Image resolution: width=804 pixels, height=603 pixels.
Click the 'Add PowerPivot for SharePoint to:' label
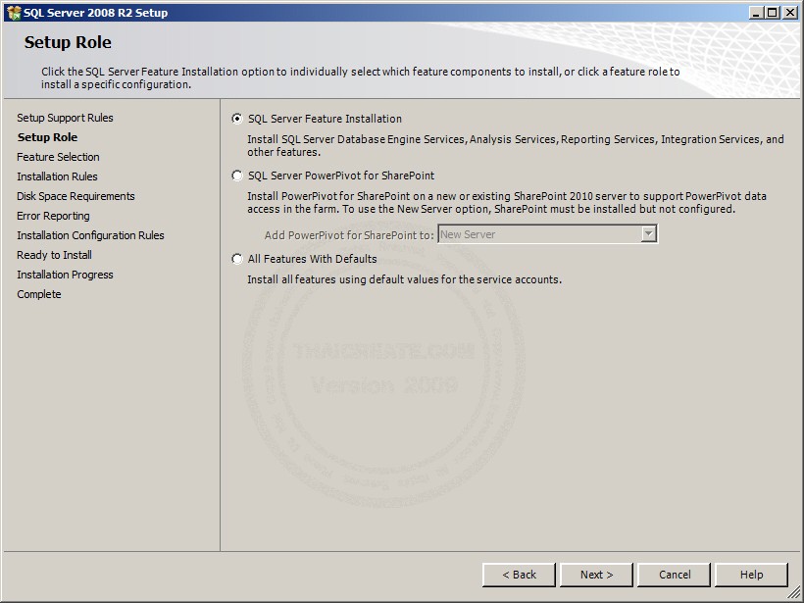point(349,235)
